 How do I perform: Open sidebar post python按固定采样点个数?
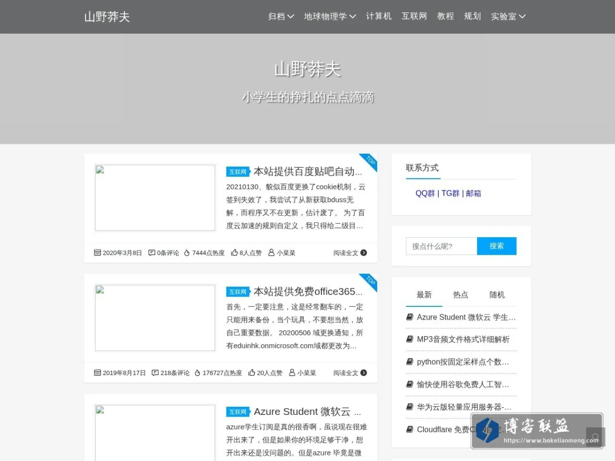(463, 362)
